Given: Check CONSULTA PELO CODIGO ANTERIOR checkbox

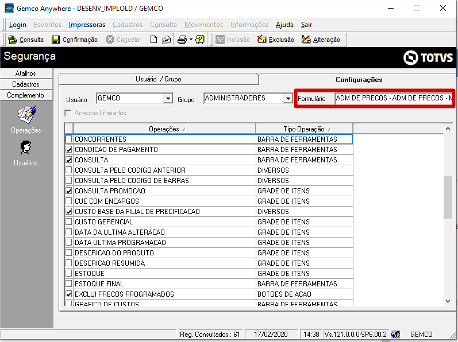Looking at the screenshot, I should coord(68,170).
